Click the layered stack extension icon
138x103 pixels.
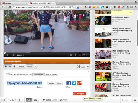pos(115,7)
